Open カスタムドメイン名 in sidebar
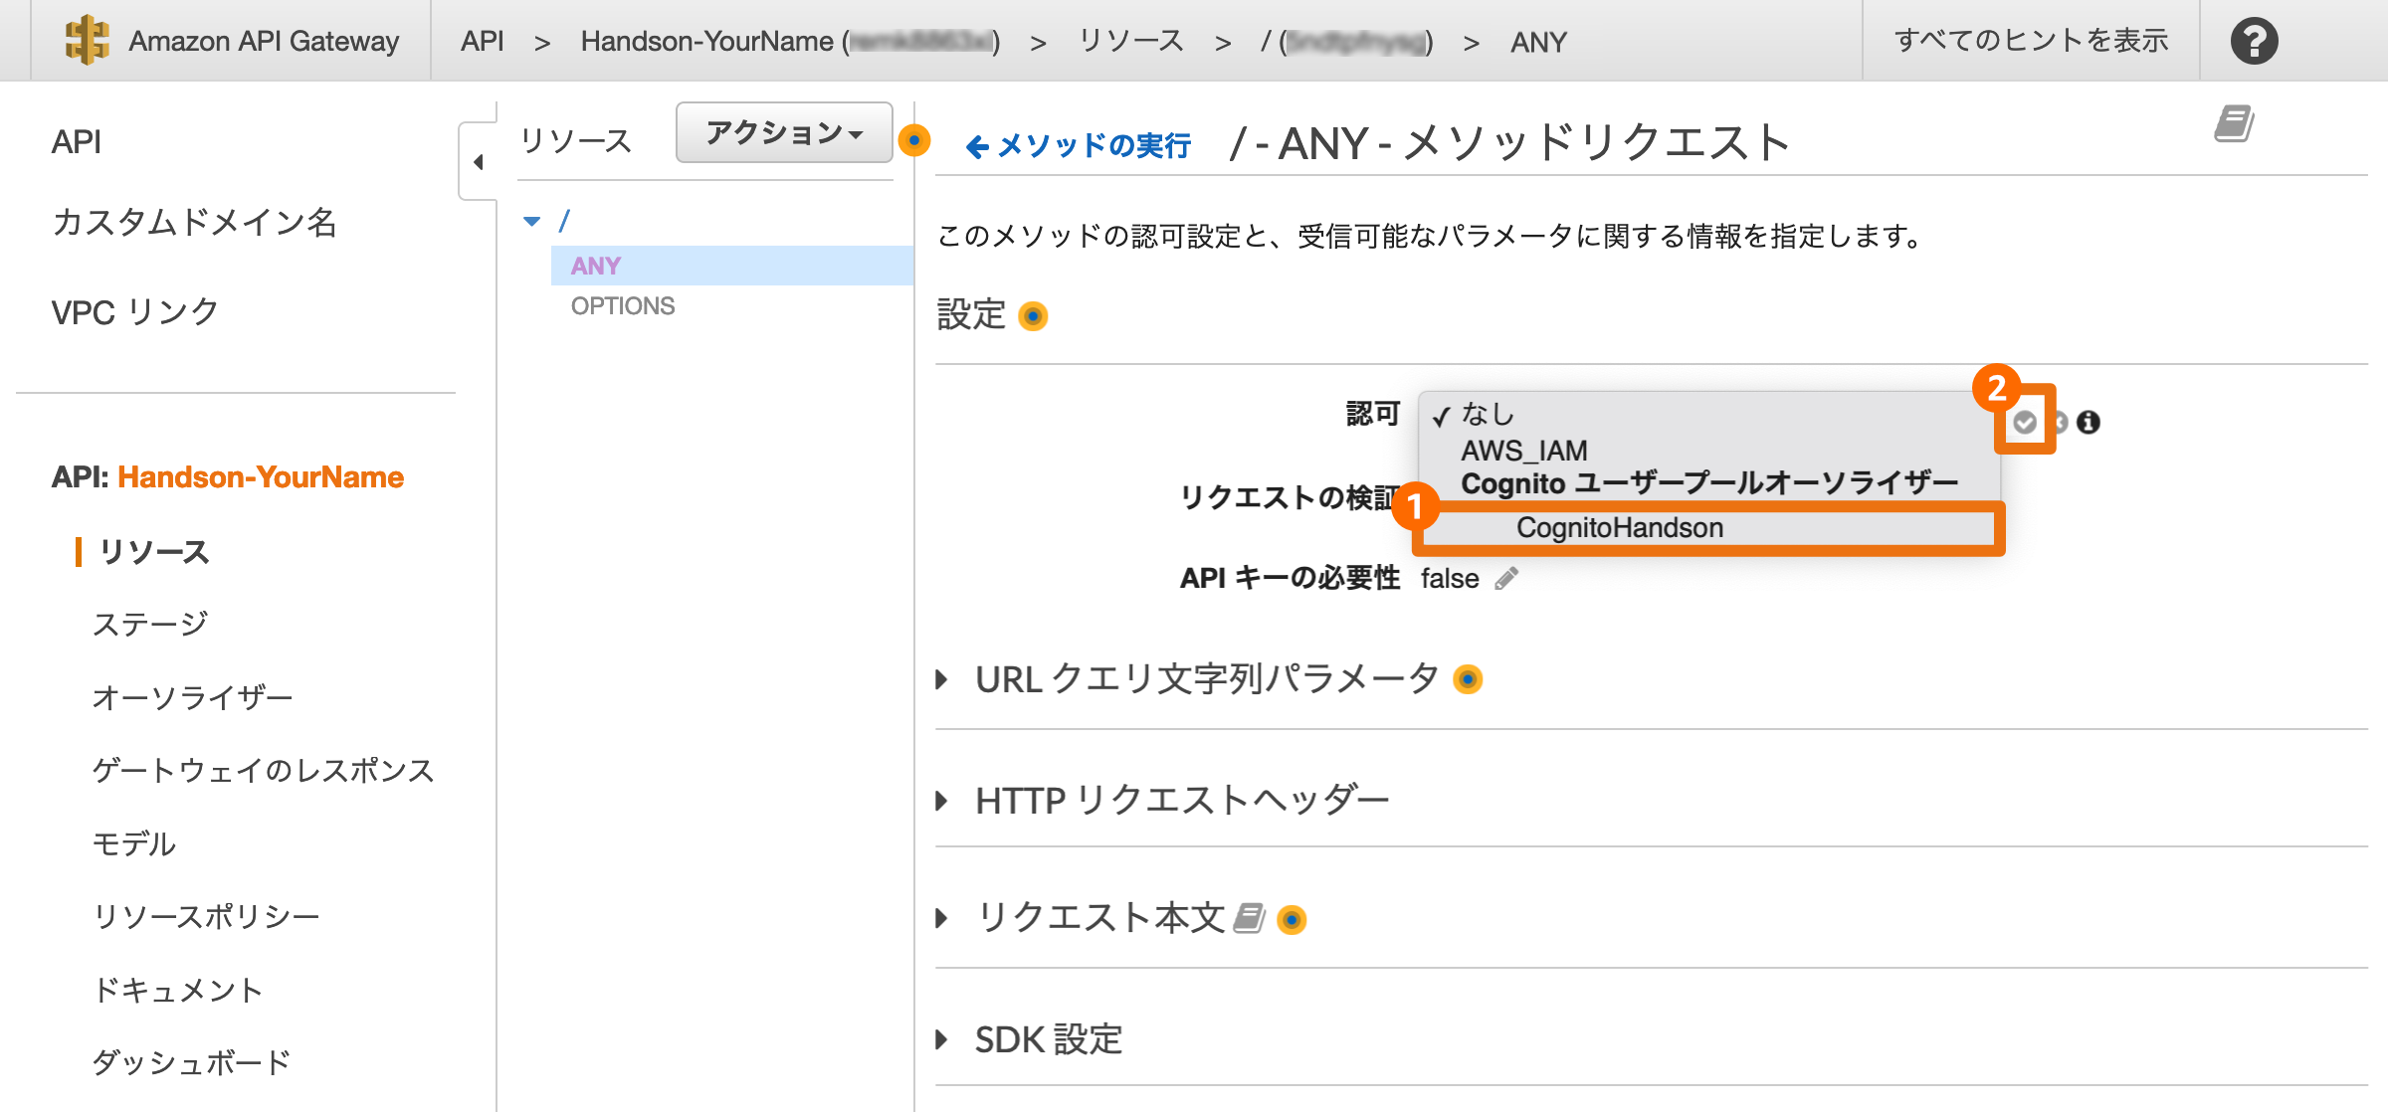Image resolution: width=2388 pixels, height=1112 pixels. (194, 222)
